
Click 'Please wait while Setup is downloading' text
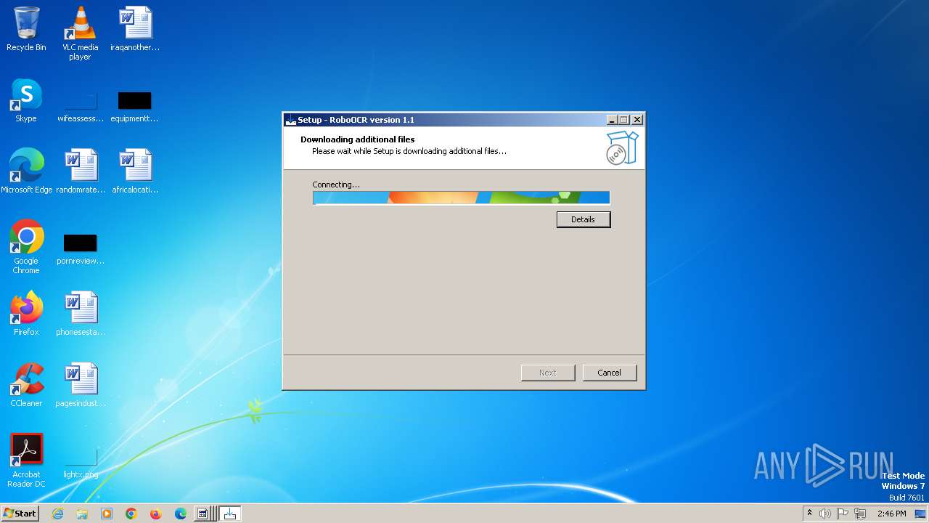[x=409, y=151]
